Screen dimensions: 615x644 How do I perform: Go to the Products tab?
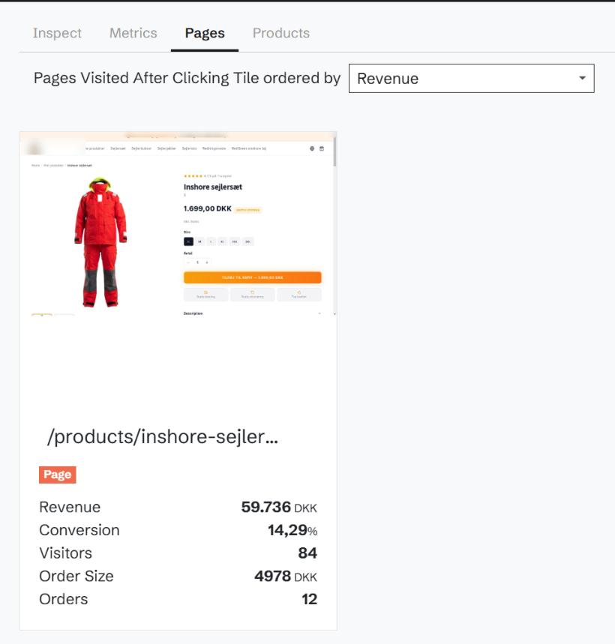281,33
